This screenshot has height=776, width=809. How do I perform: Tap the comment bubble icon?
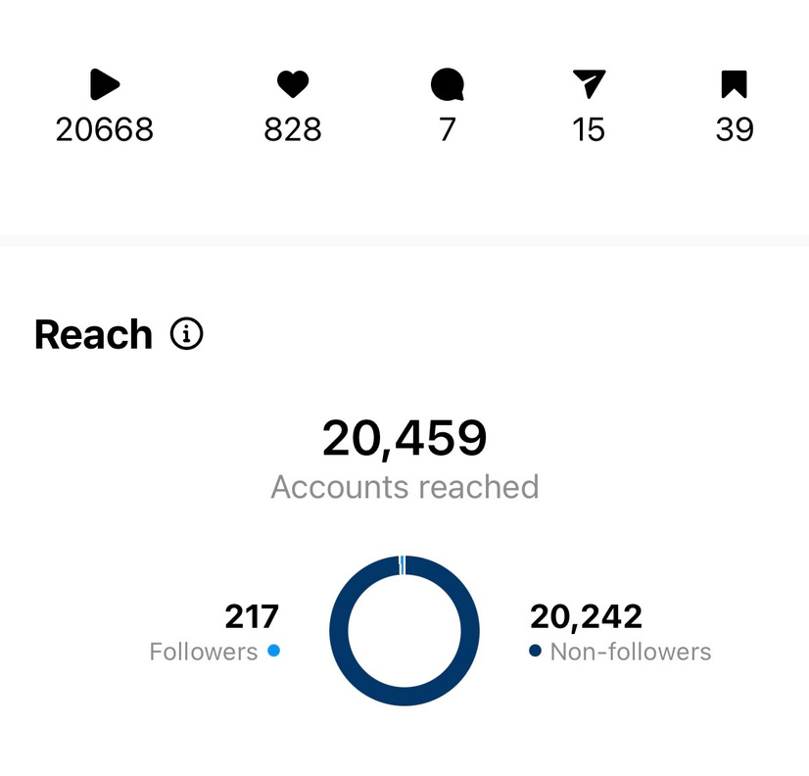(x=448, y=85)
